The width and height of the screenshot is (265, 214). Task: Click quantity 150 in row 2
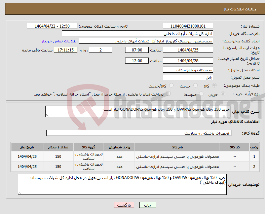[58, 167]
